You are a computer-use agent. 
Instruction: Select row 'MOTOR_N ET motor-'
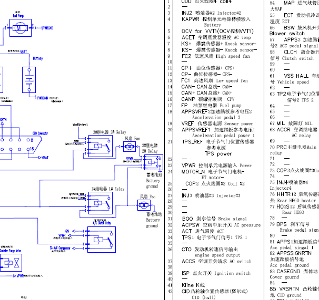click(213, 174)
